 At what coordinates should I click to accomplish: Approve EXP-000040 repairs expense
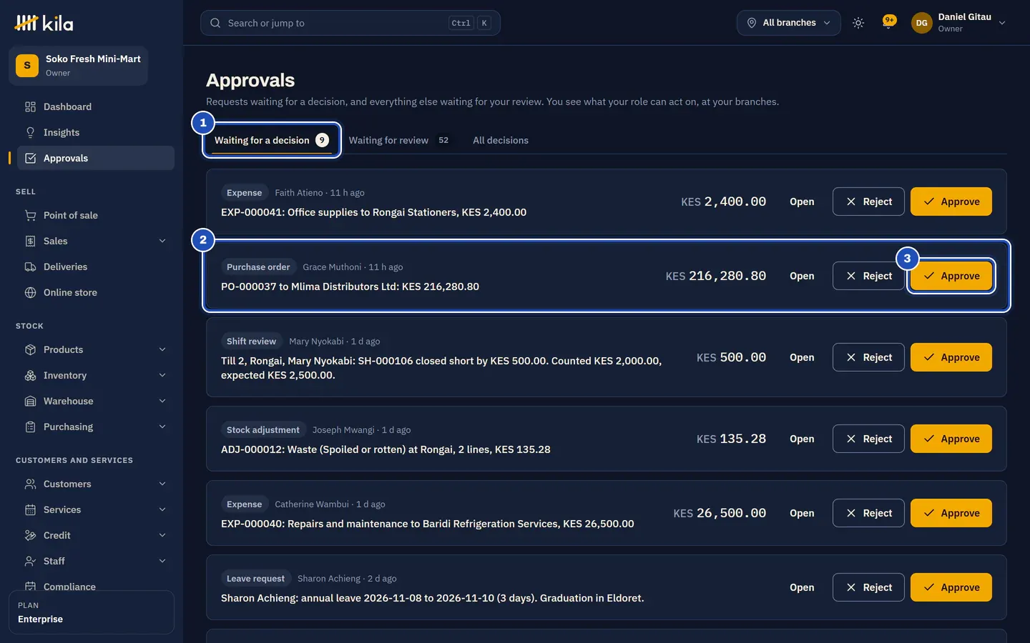(x=951, y=513)
